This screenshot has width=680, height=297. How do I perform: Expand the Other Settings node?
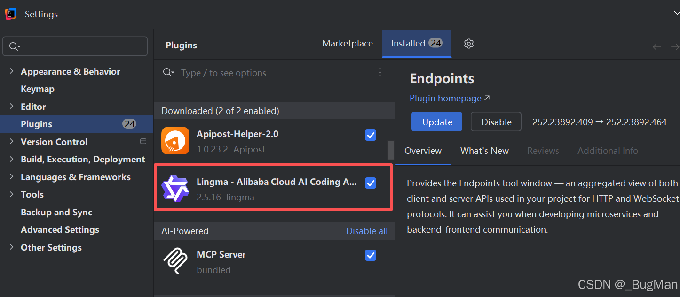12,247
